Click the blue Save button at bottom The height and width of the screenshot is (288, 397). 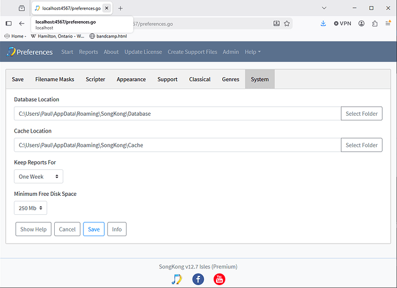pyautogui.click(x=94, y=229)
